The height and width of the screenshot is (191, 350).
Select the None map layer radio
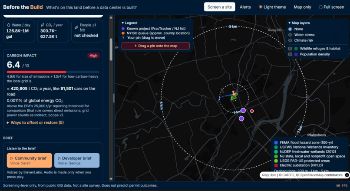(290, 29)
